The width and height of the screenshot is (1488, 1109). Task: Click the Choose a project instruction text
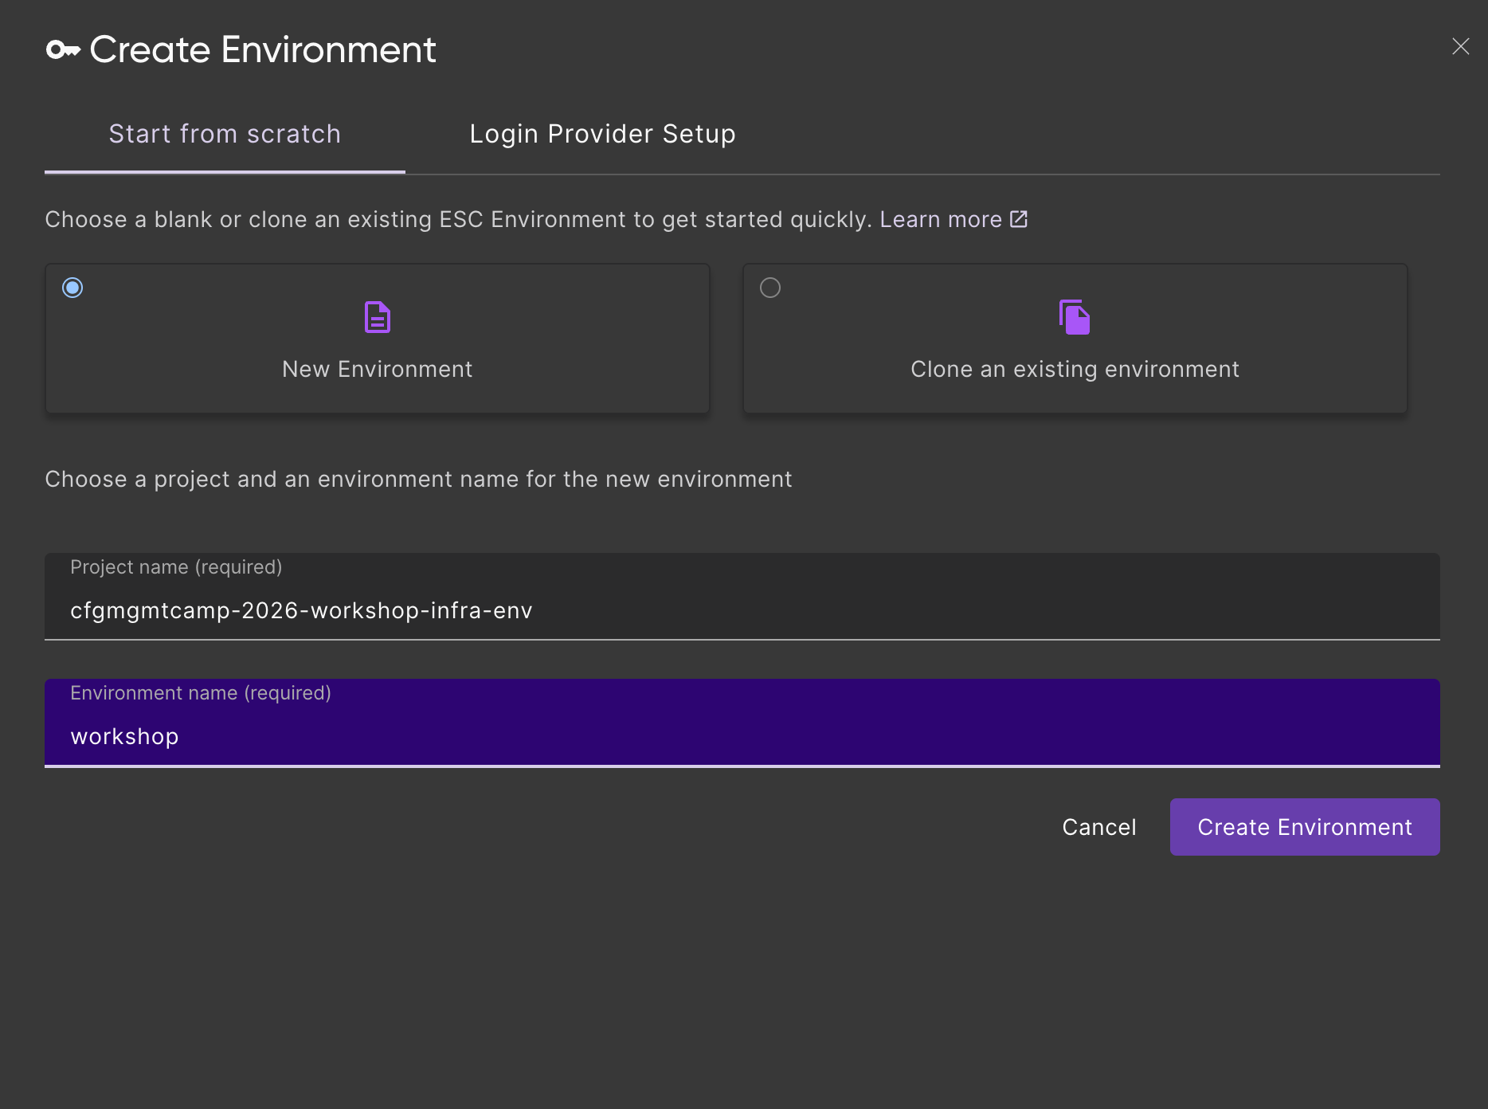pyautogui.click(x=418, y=479)
